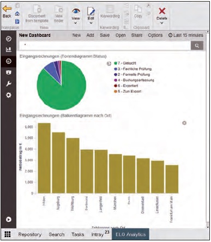211x242 pixels.
Task: Switch to the Repository tab
Action: (x=30, y=234)
